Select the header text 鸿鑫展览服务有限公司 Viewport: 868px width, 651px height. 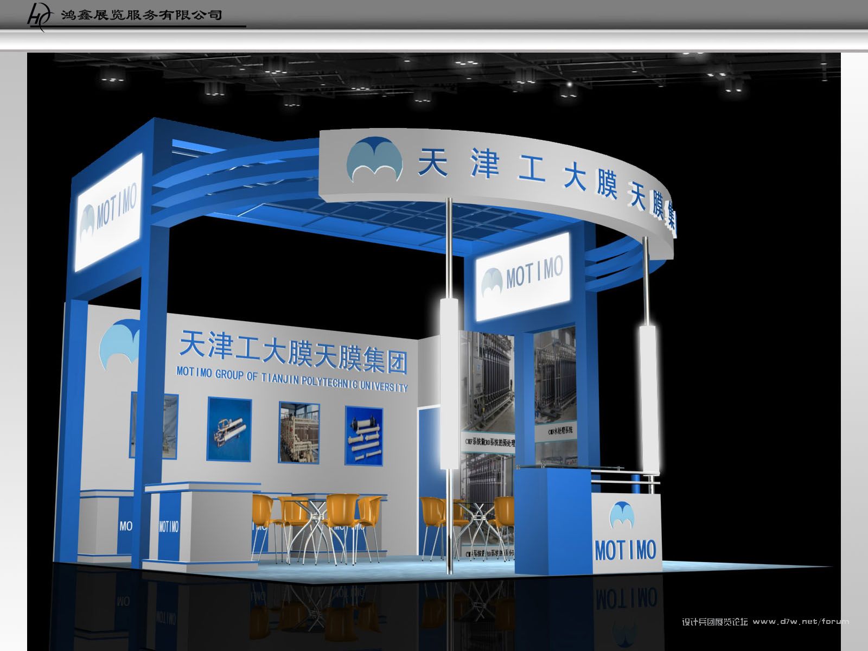pos(141,15)
